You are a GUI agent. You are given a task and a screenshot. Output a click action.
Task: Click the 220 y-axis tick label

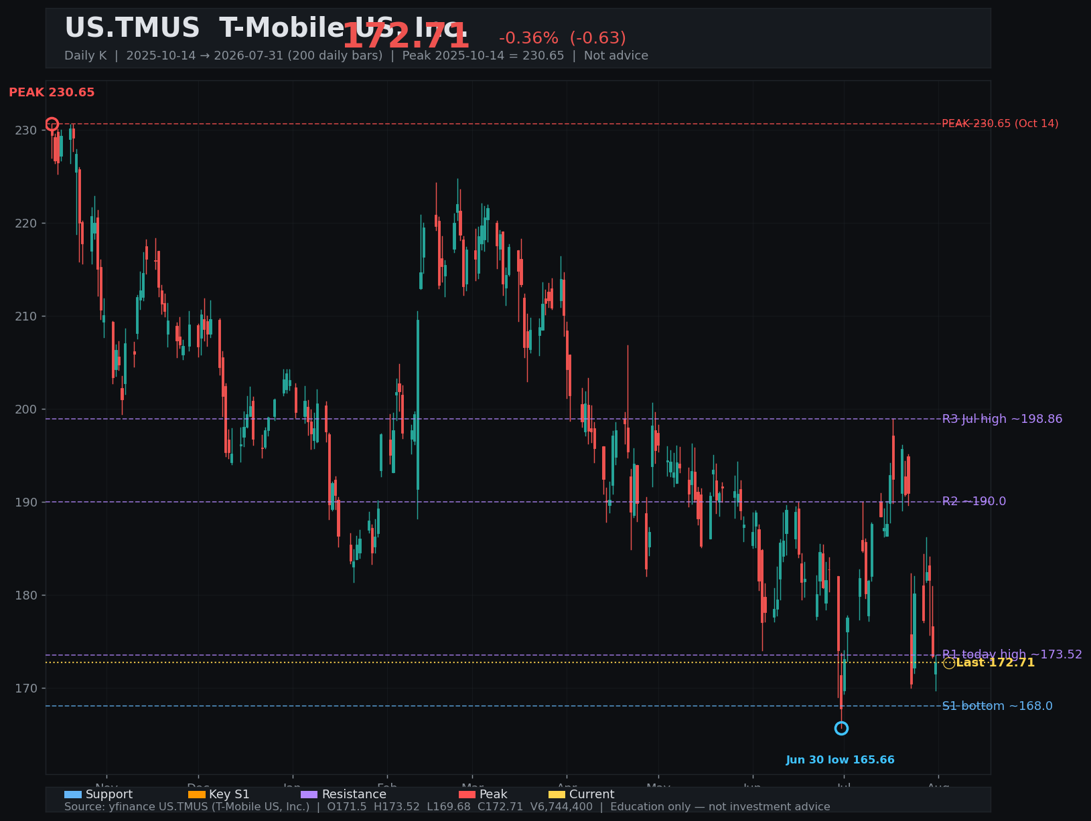click(25, 223)
